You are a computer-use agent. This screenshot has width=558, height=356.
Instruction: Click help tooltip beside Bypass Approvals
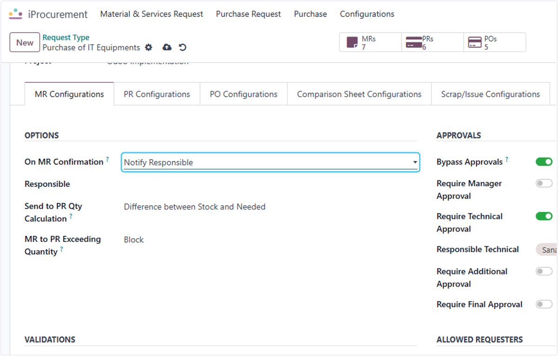click(507, 159)
